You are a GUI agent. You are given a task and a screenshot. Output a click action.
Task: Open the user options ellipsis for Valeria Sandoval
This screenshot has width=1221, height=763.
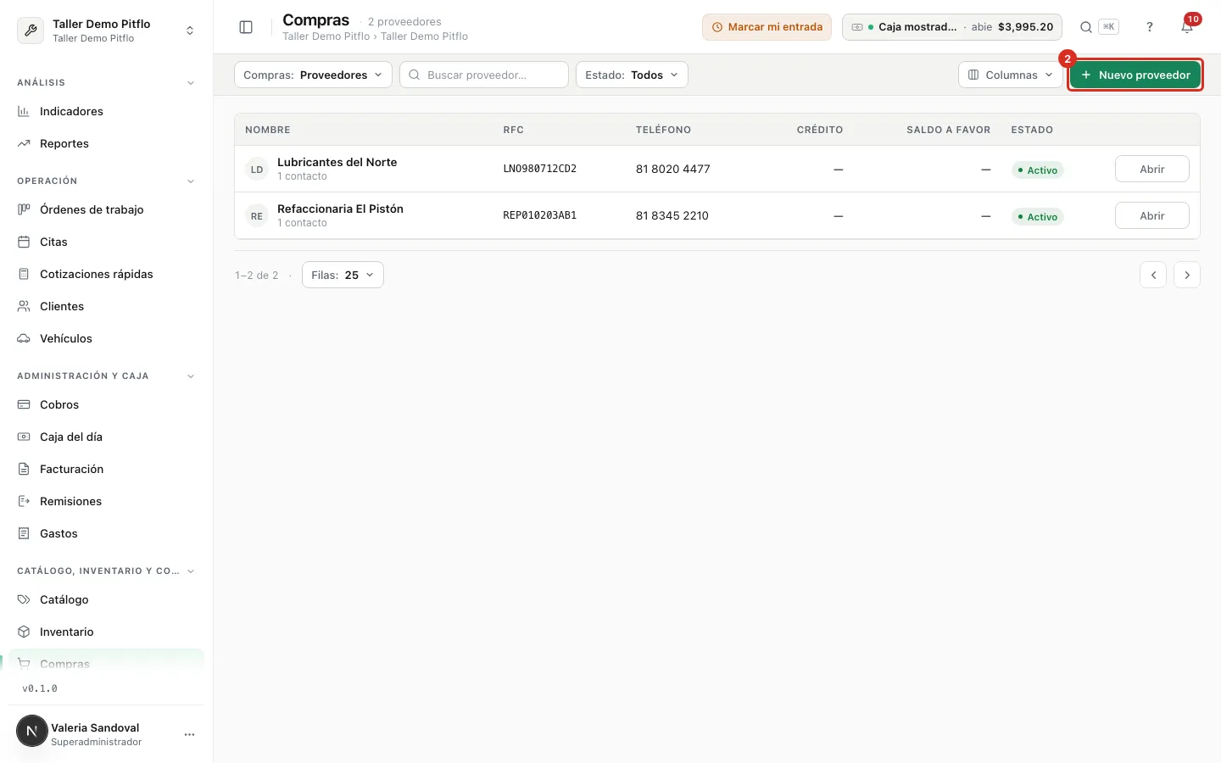(x=189, y=734)
